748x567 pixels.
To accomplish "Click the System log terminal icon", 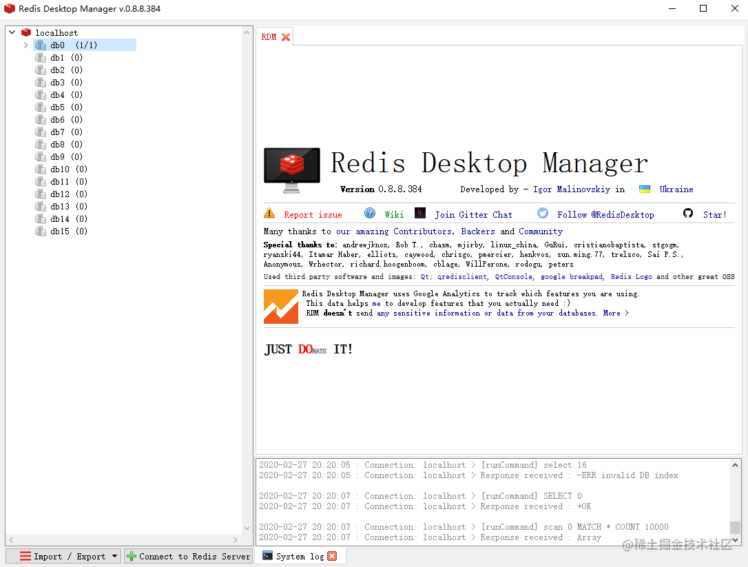I will click(x=268, y=555).
